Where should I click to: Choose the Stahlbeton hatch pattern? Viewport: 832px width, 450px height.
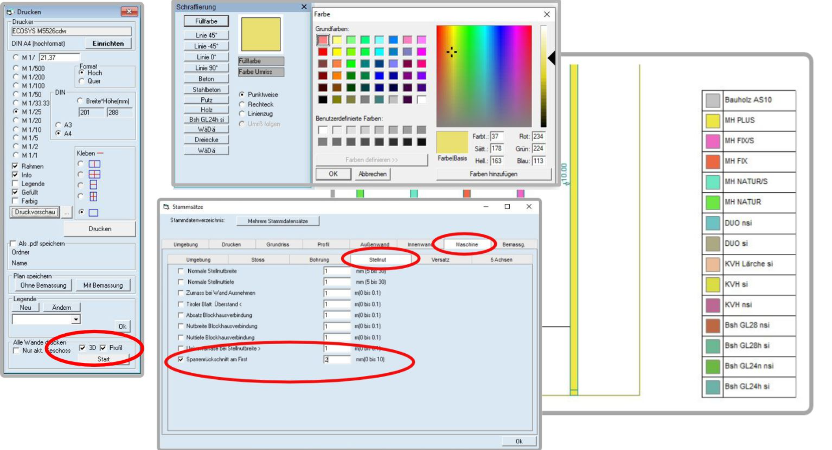point(206,89)
